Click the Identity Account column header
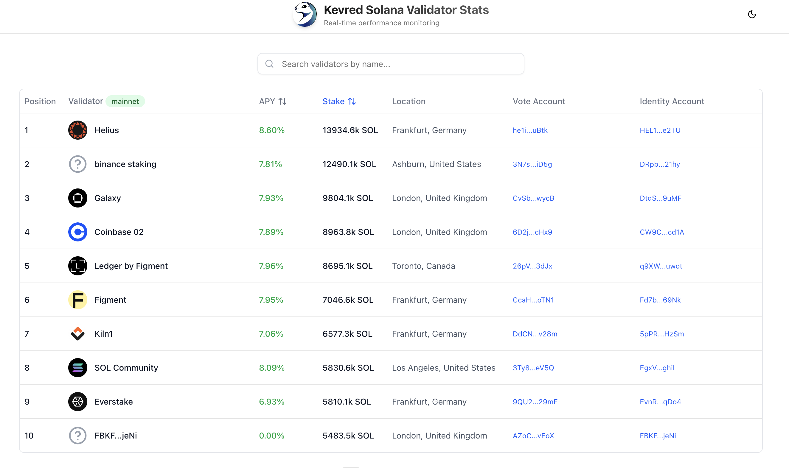This screenshot has height=468, width=789. pos(672,101)
